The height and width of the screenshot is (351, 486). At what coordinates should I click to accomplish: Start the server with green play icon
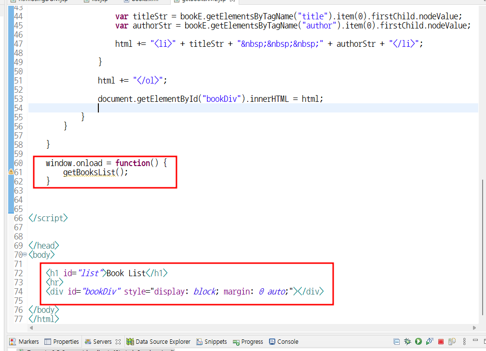pos(418,342)
